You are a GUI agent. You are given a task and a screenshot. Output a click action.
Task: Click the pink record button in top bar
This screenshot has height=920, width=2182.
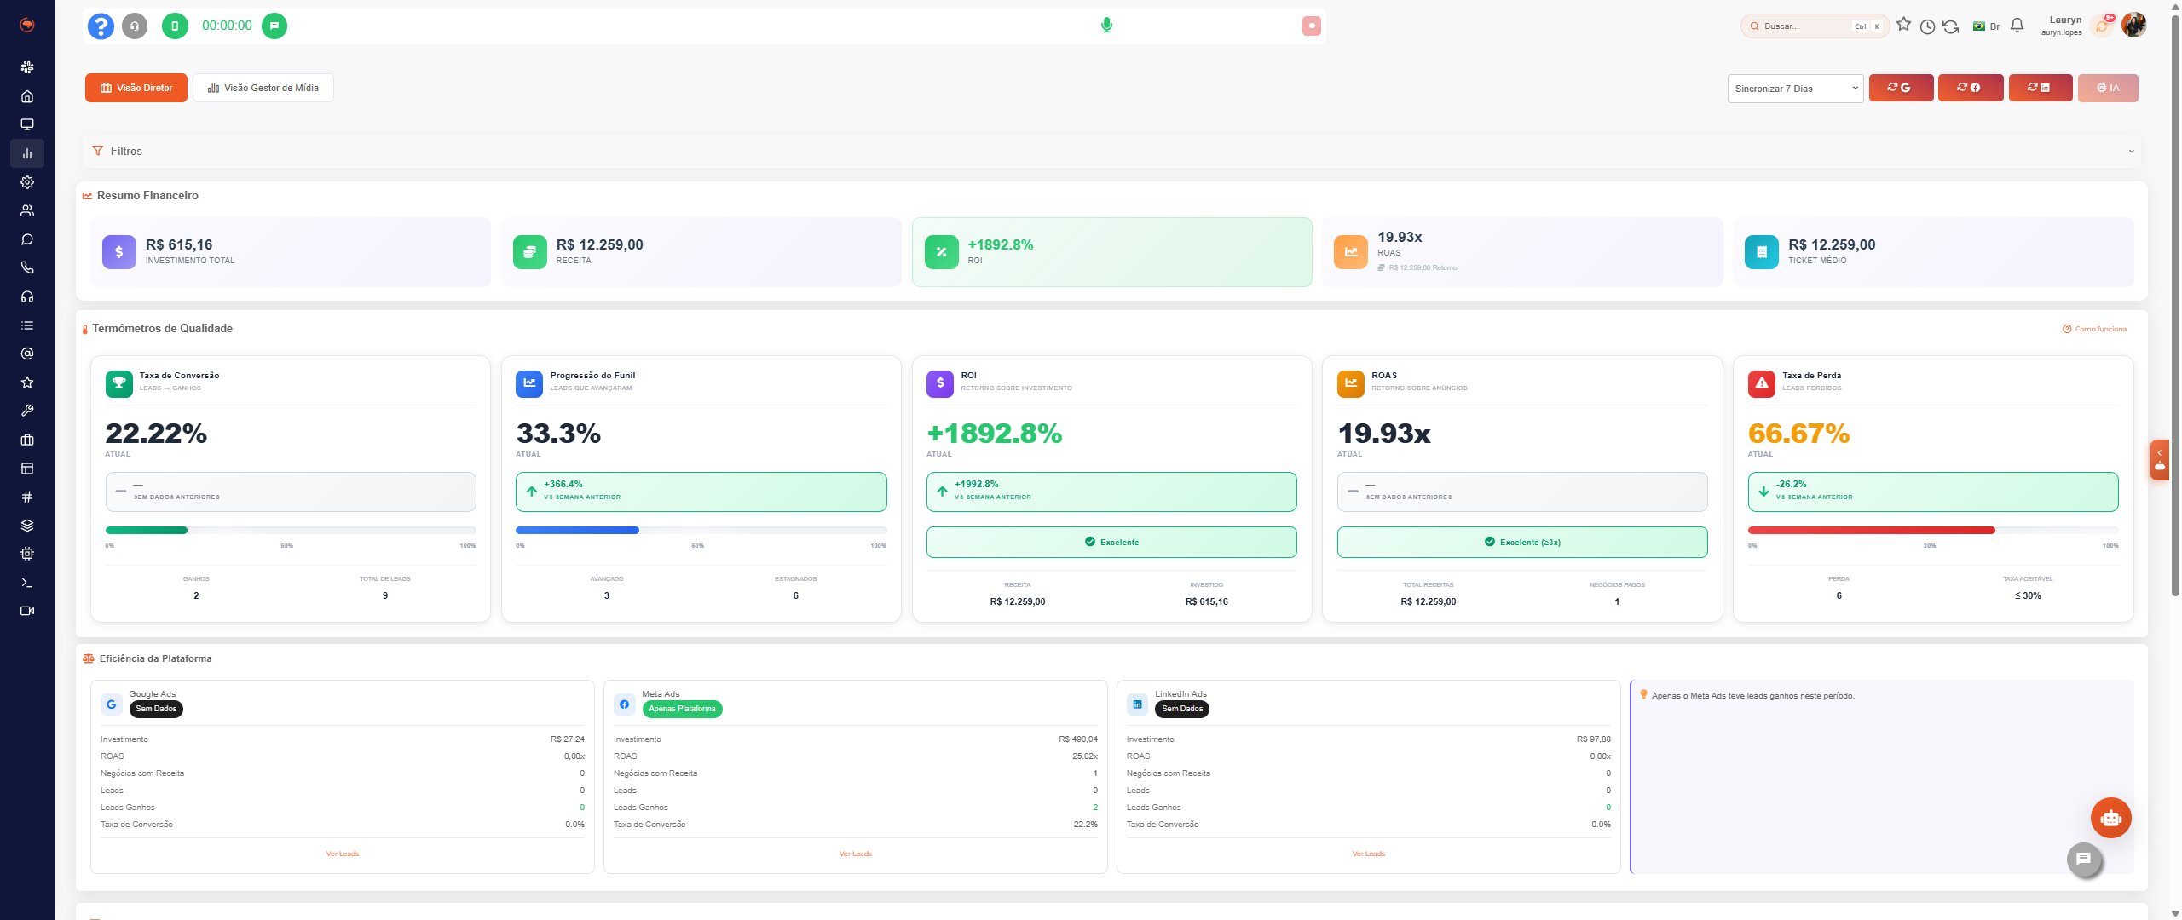(x=1312, y=26)
